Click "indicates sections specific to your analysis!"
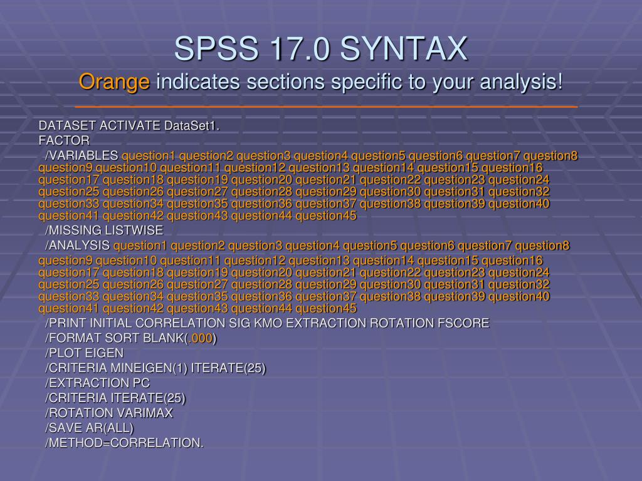Screen dimensions: 642x481 click(x=359, y=82)
